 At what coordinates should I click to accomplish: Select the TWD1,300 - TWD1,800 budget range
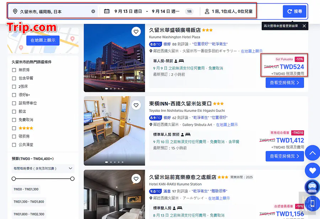29,202
